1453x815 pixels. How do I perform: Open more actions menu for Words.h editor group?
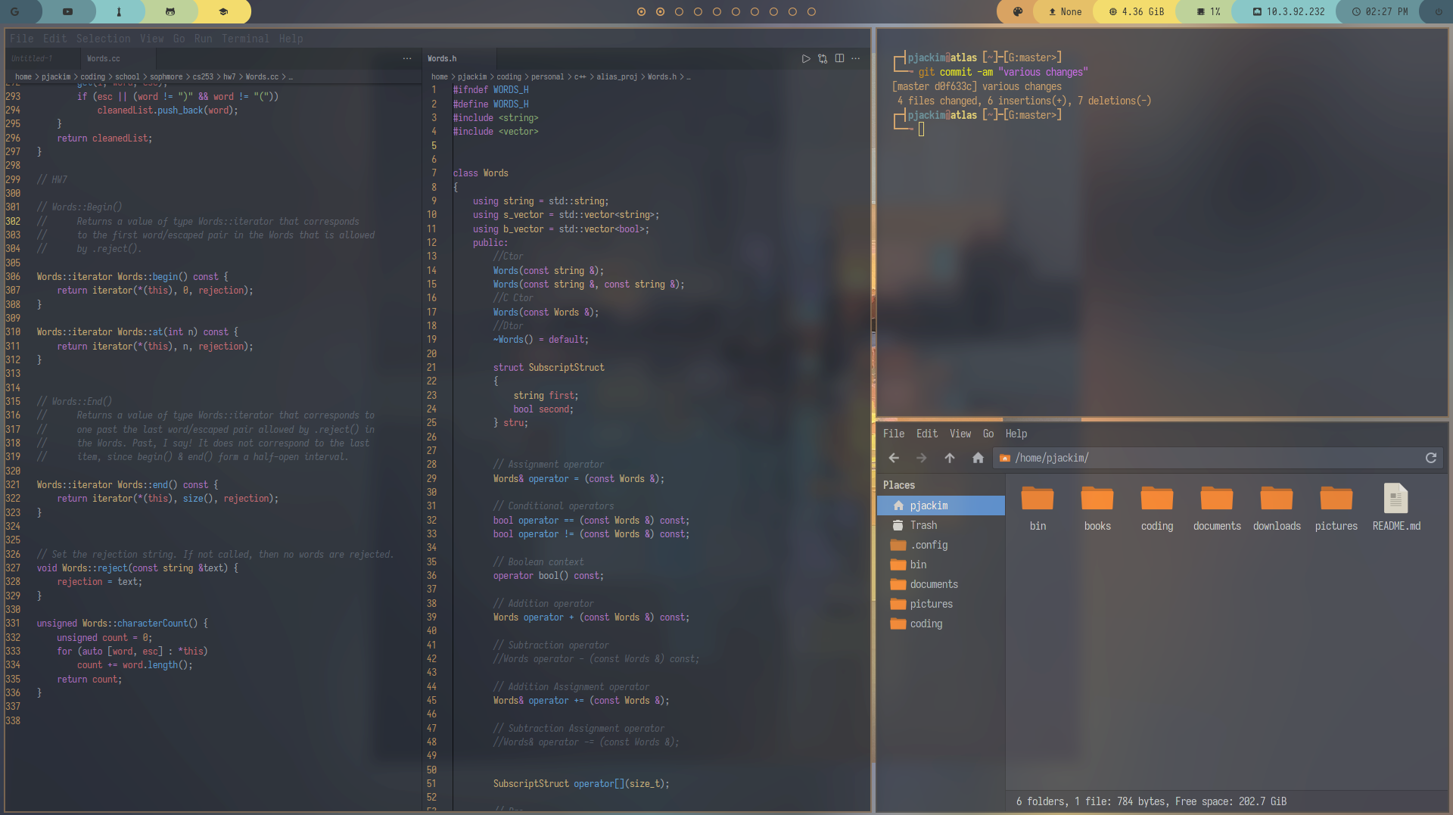[x=856, y=58]
